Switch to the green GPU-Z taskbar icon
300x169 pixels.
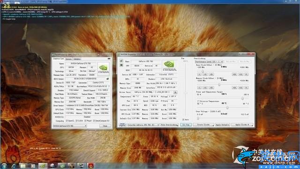click(x=43, y=166)
